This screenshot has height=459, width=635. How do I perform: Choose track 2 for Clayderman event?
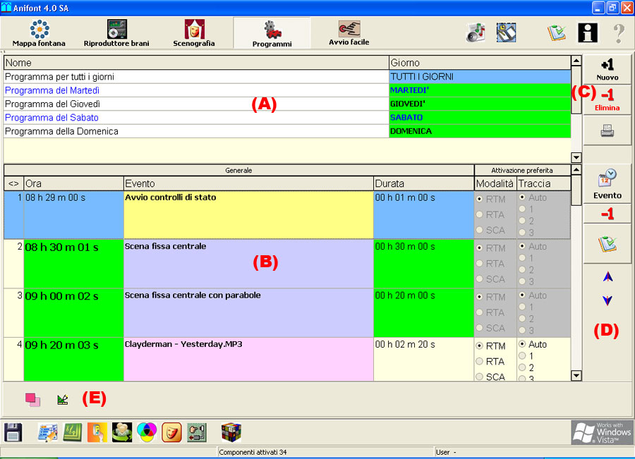tap(522, 367)
